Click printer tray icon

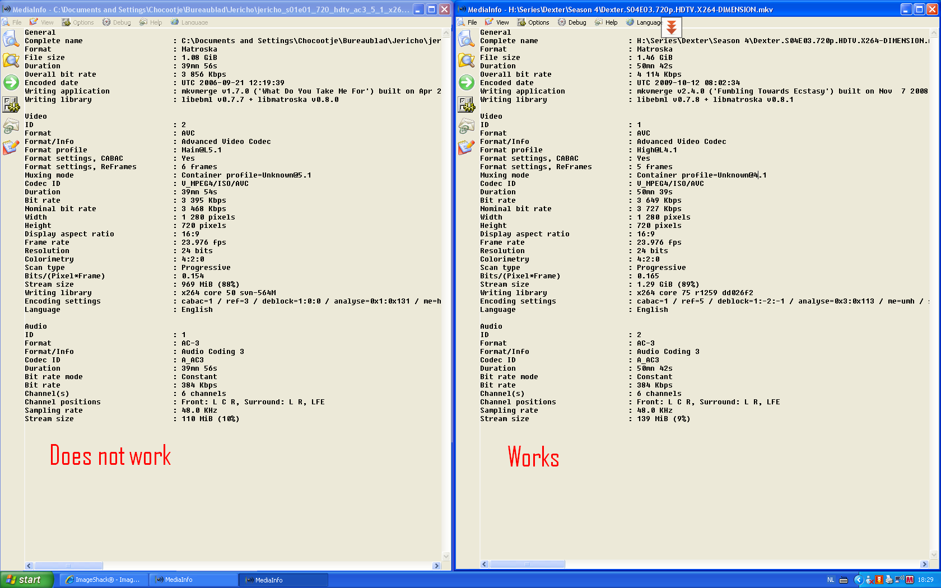[x=888, y=580]
